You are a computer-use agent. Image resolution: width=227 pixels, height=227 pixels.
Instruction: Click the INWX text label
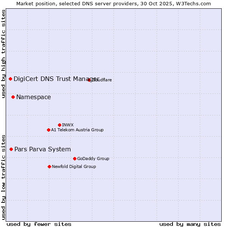[68, 125]
